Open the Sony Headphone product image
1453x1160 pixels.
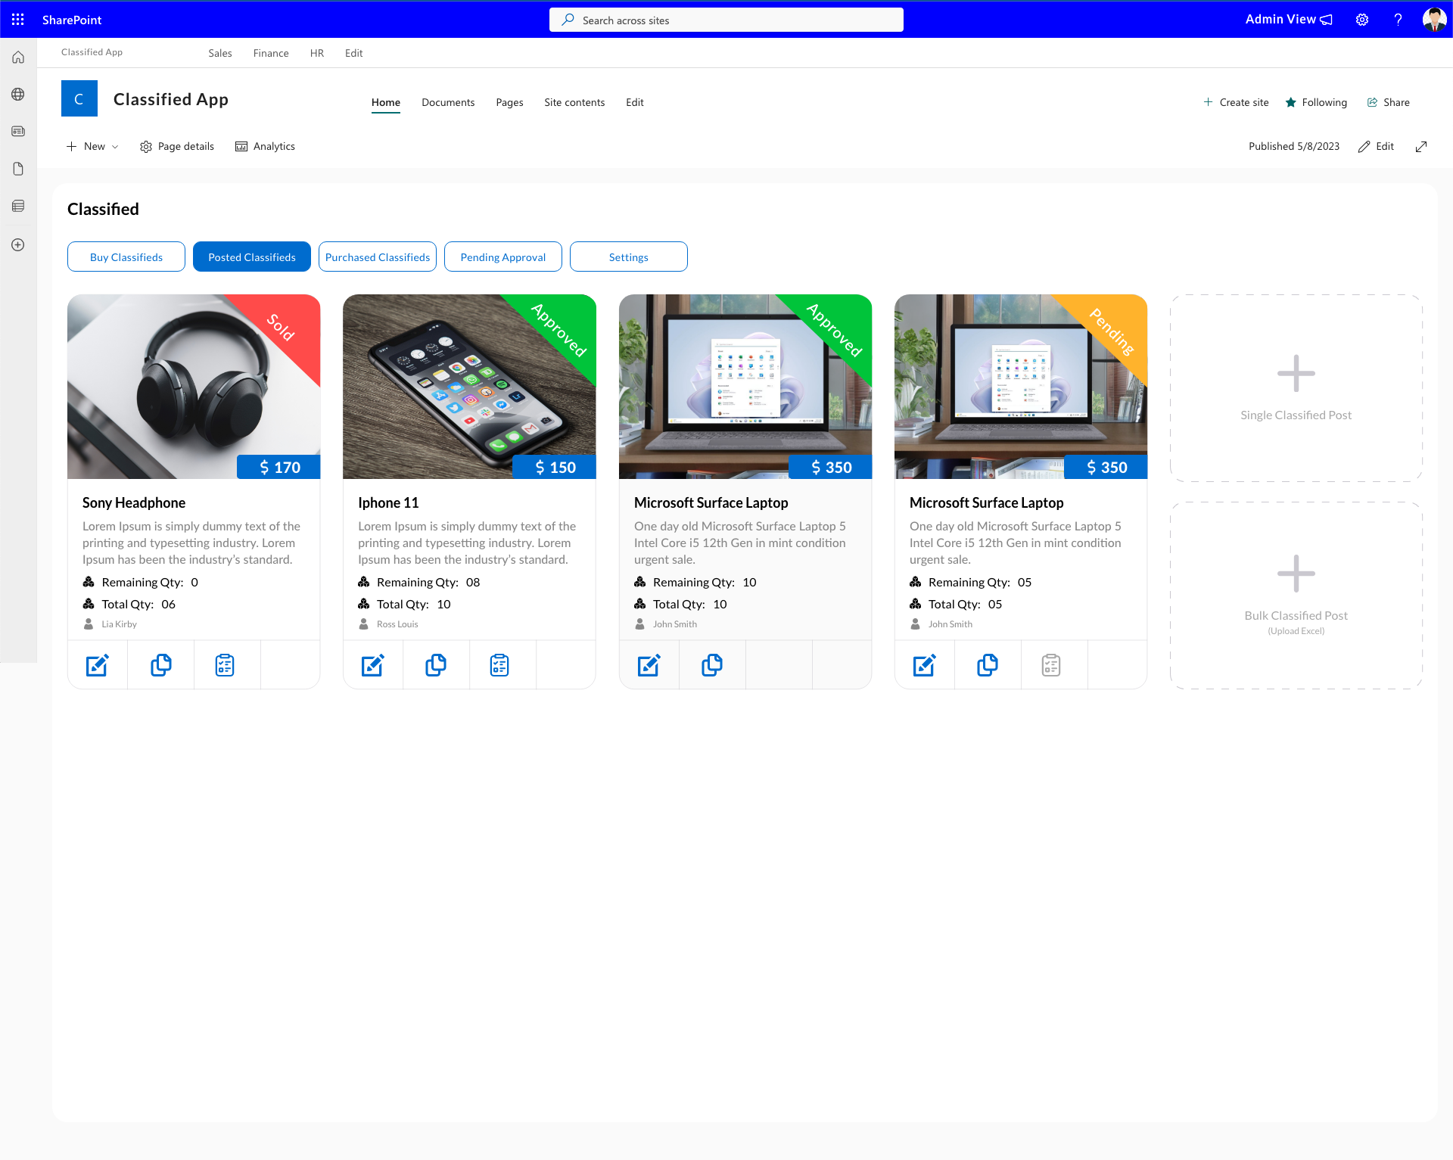click(194, 387)
